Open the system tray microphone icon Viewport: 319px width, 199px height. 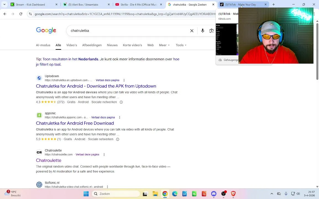pos(286,194)
